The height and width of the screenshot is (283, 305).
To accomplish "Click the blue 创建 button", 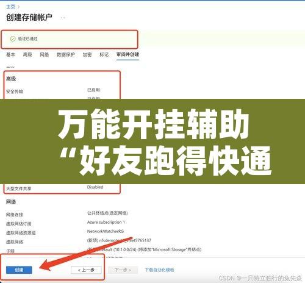I will click(x=19, y=270).
